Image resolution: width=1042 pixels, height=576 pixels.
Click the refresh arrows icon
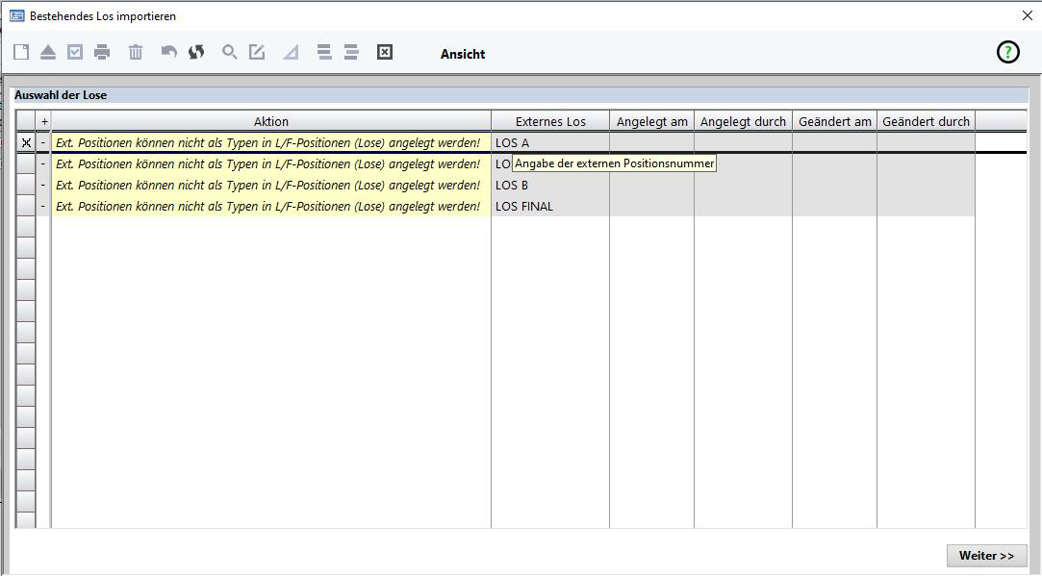[x=196, y=53]
